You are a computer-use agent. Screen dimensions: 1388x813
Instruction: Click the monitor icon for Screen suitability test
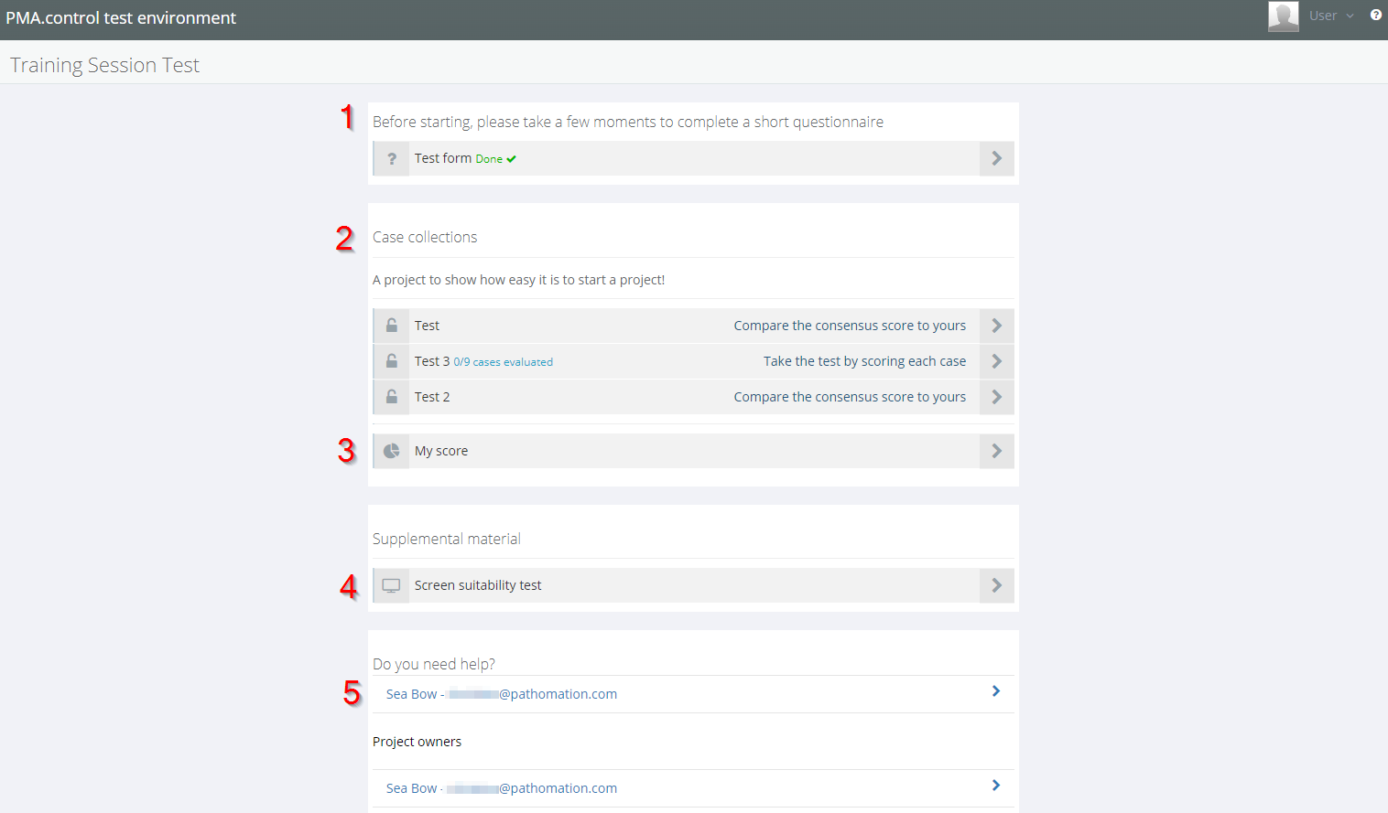coord(391,585)
